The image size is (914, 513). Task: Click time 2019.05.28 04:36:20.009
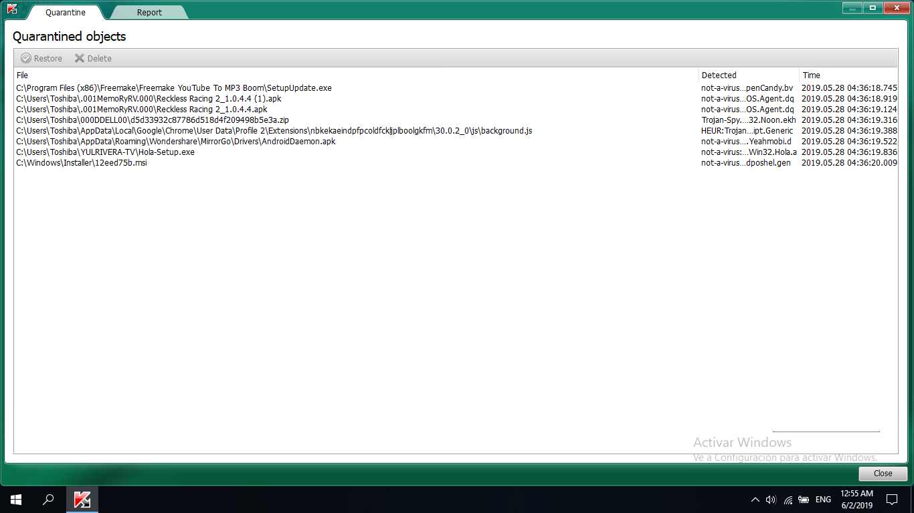click(x=849, y=163)
